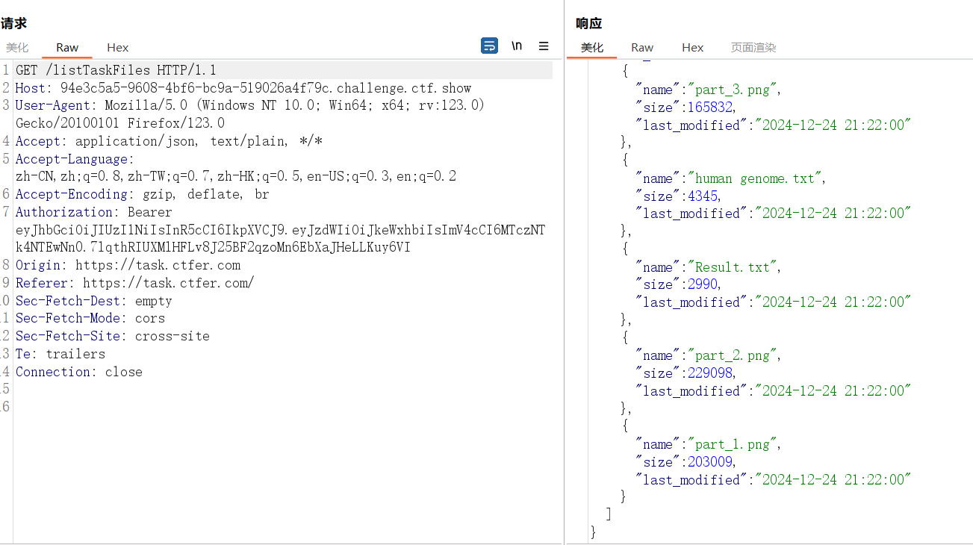Click Gecko/20100101 Firefox/123.0 text
The width and height of the screenshot is (973, 545).
coord(120,123)
